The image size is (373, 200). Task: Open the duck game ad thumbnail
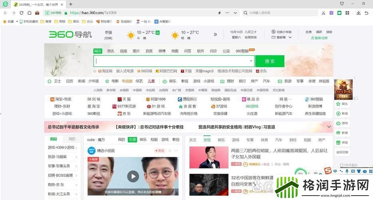tap(343, 89)
